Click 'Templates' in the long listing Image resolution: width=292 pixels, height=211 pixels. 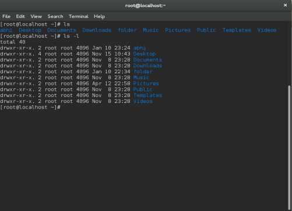click(x=147, y=95)
